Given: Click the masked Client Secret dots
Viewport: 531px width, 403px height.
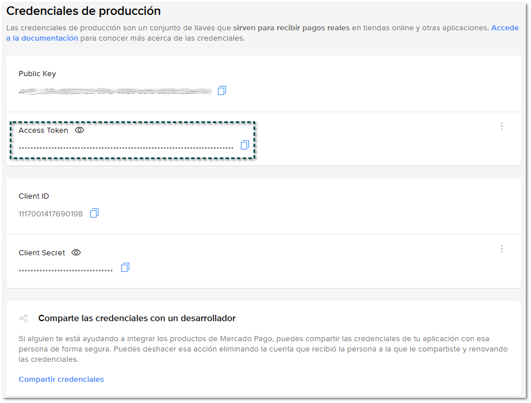Looking at the screenshot, I should click(65, 270).
